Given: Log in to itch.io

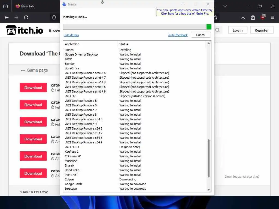Looking at the screenshot, I should (238, 30).
